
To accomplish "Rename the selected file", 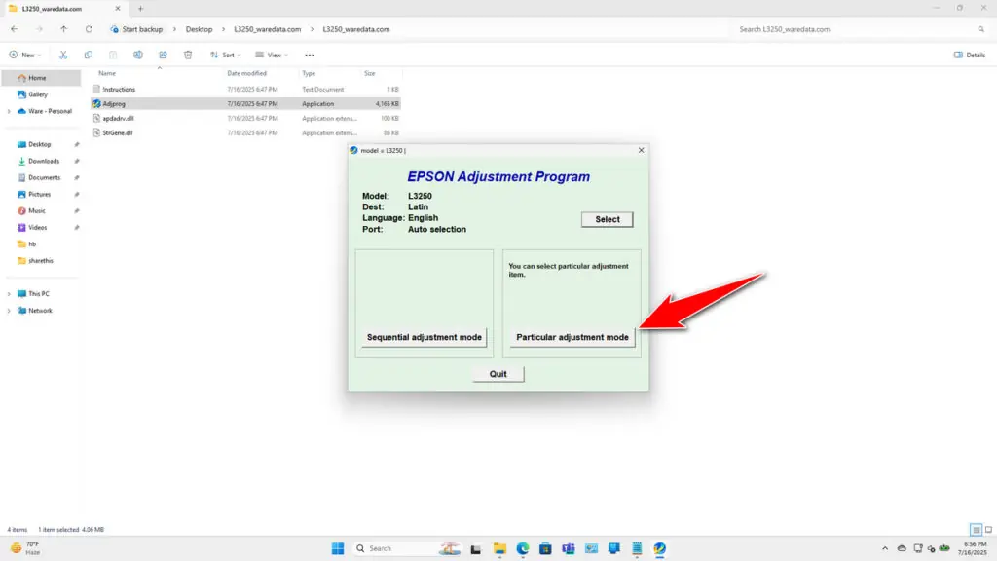I will click(138, 55).
